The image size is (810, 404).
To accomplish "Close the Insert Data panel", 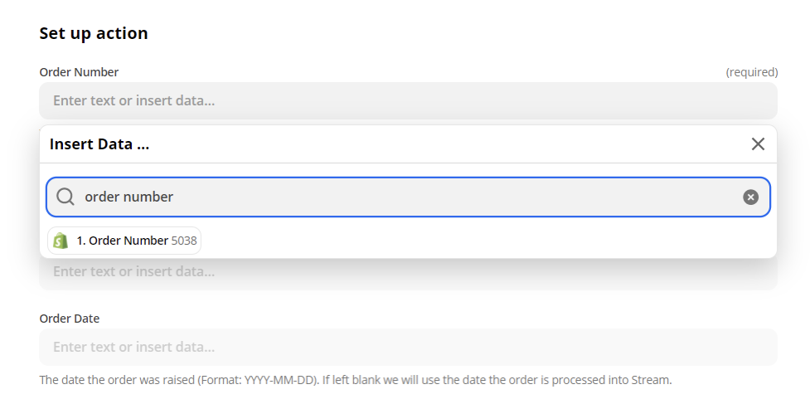I will tap(758, 144).
